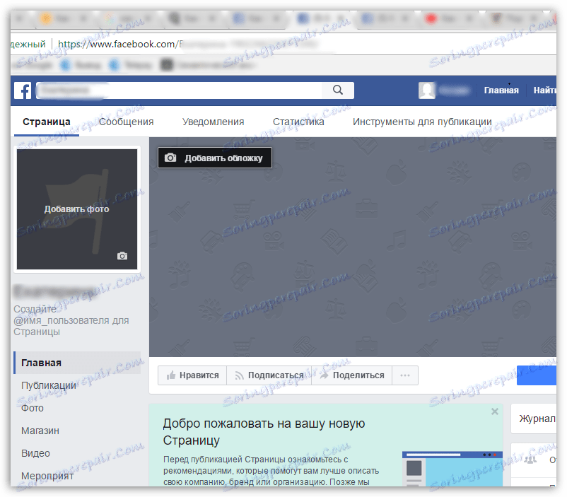Open Инструменты для публикации tab
This screenshot has height=497, width=567.
coord(422,122)
